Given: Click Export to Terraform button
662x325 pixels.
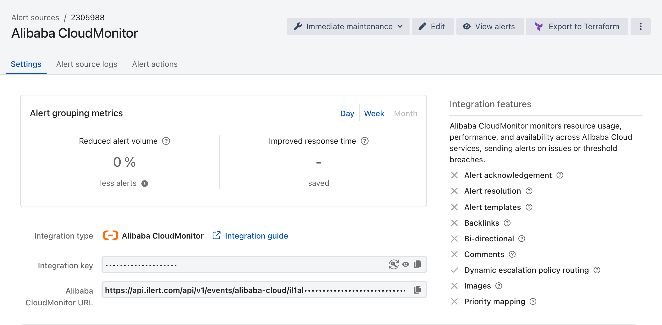Looking at the screenshot, I should 577,26.
